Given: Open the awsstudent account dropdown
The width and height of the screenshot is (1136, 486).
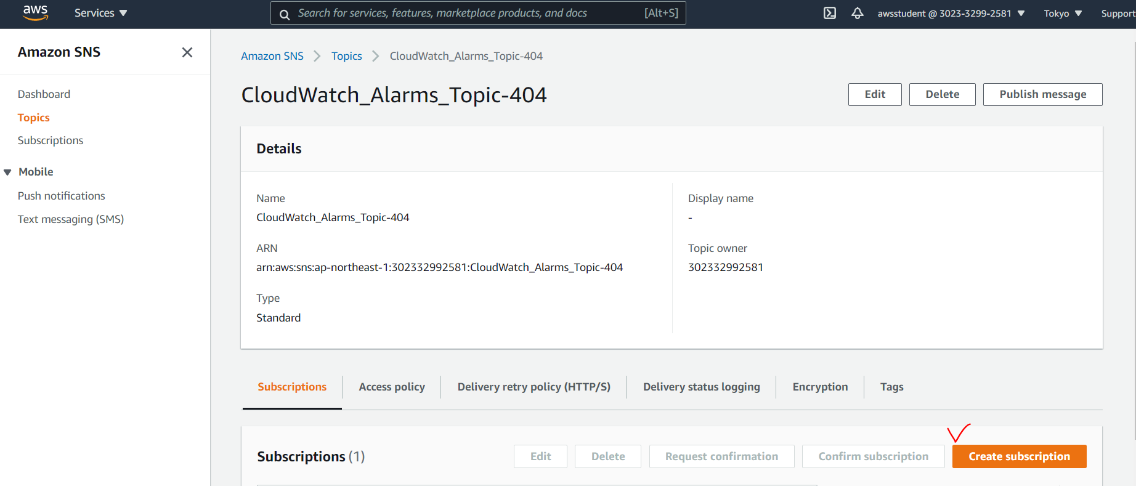Looking at the screenshot, I should tap(951, 13).
